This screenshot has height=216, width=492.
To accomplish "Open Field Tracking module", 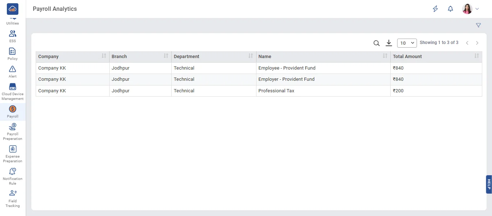I will coord(13,193).
